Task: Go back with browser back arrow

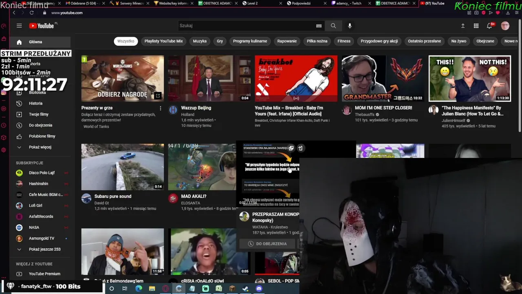Action: (x=14, y=13)
